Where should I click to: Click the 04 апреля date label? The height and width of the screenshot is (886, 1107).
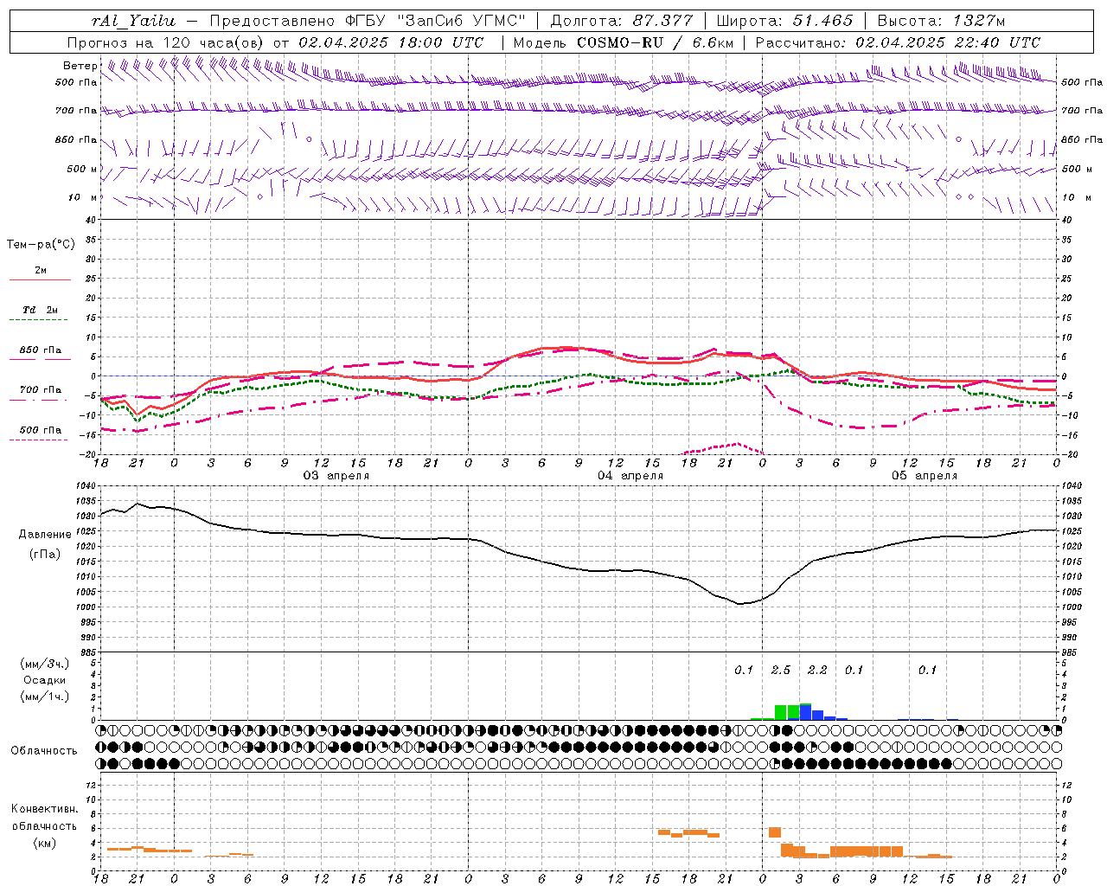[x=630, y=476]
